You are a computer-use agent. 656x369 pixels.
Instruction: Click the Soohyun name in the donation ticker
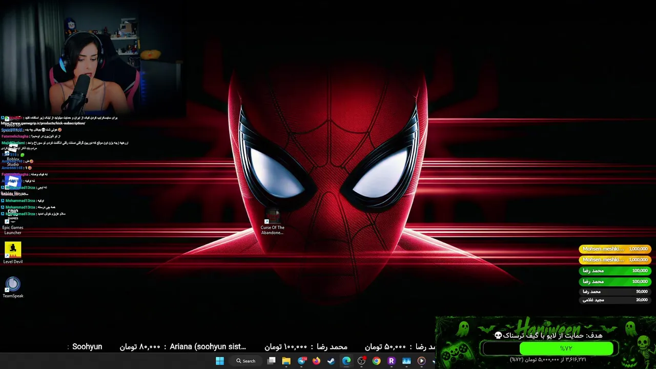(87, 347)
